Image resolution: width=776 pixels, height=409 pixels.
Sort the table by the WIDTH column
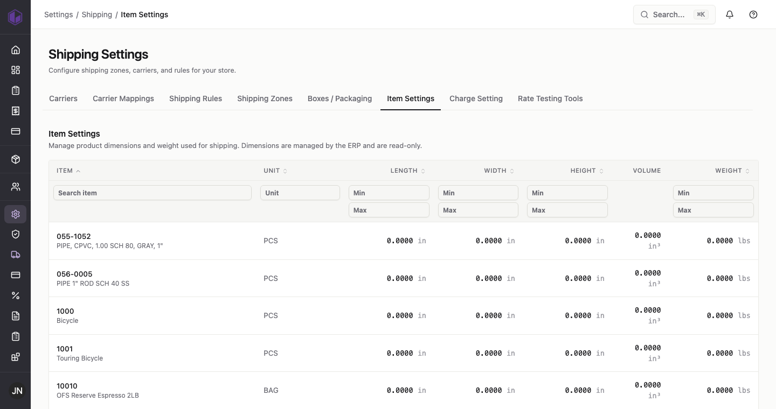tap(499, 171)
